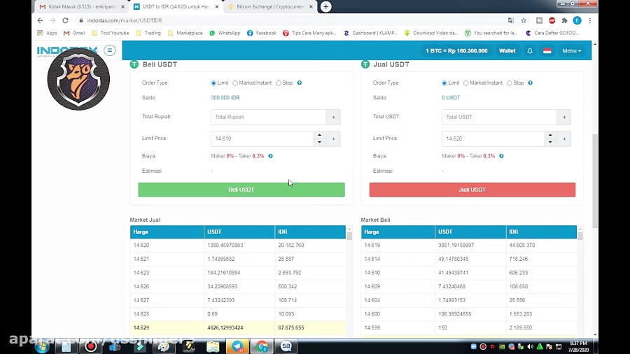Open the Gmail bookmark

pyautogui.click(x=74, y=33)
